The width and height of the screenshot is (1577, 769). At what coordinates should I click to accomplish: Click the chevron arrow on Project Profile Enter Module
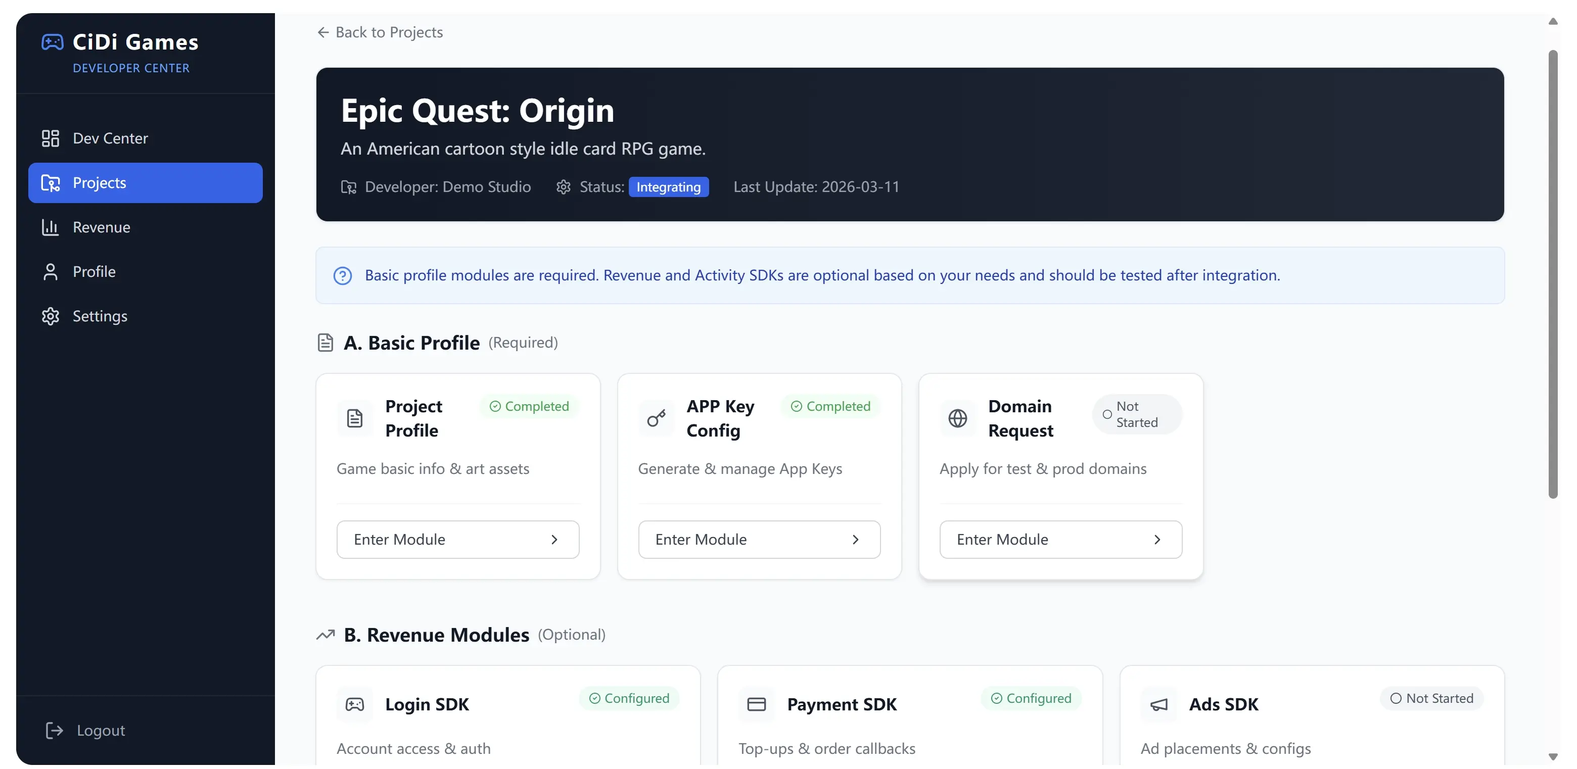[x=554, y=540]
